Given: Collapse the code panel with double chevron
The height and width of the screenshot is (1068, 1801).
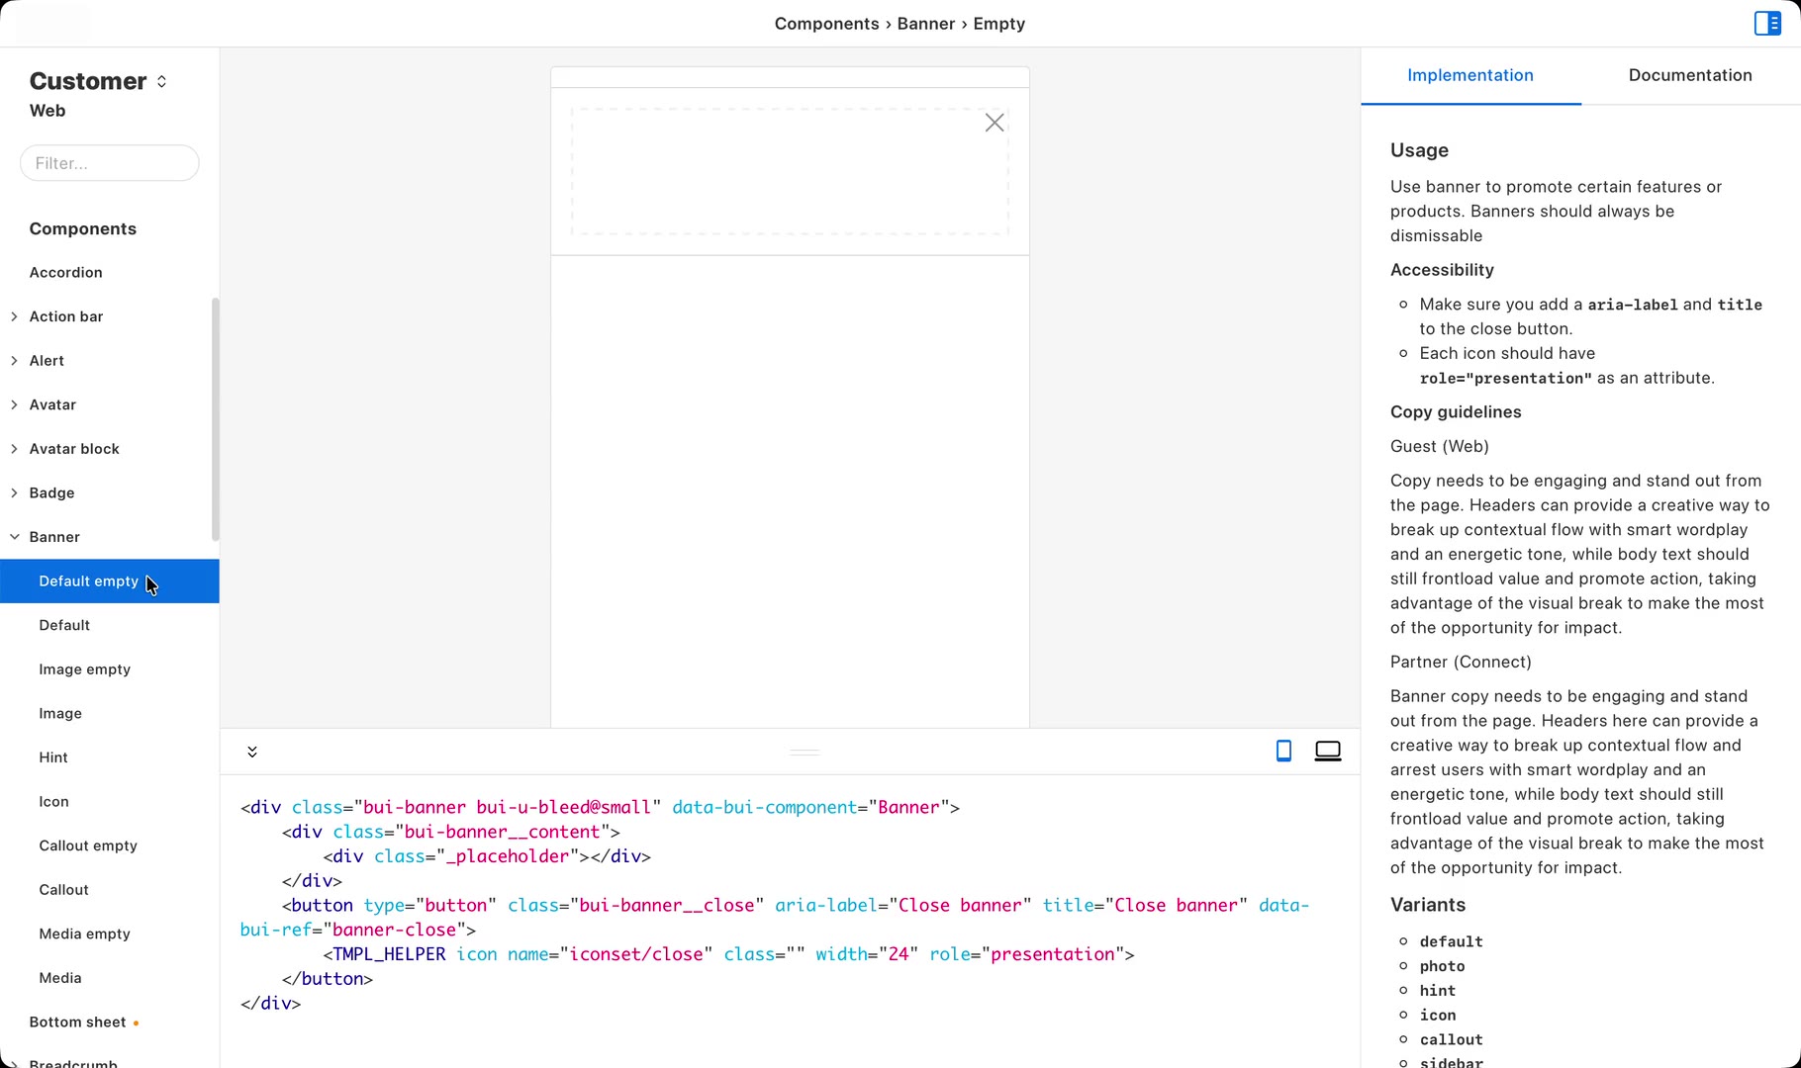Looking at the screenshot, I should coord(252,752).
